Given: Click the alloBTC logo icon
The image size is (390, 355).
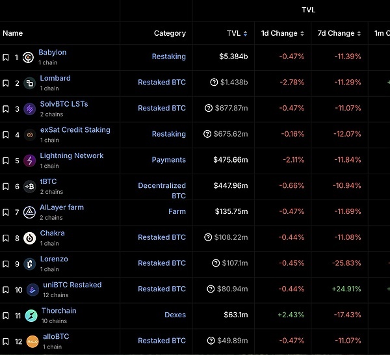Looking at the screenshot, I should (32, 341).
